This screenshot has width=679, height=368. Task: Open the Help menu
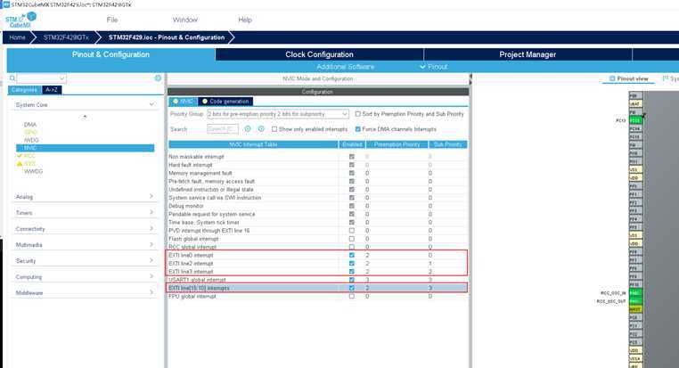tap(245, 20)
